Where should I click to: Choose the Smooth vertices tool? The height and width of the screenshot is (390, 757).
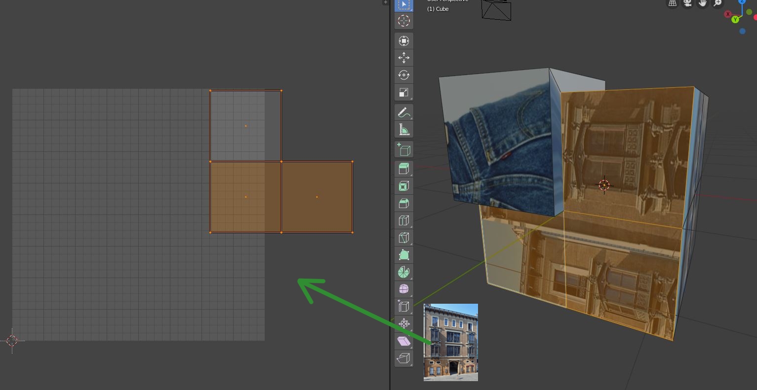(x=404, y=289)
